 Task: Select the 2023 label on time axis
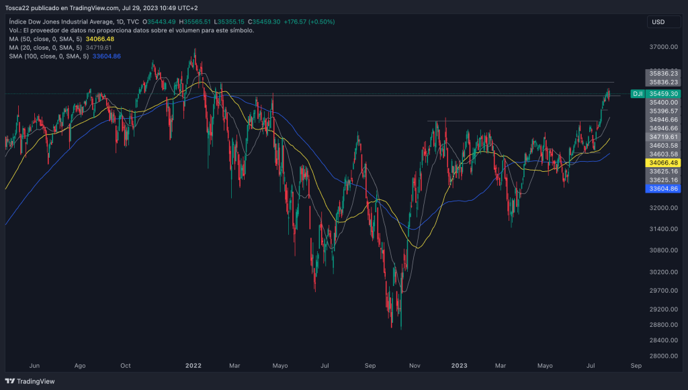click(459, 366)
